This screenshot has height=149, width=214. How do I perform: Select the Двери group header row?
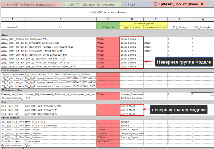[x=107, y=35]
